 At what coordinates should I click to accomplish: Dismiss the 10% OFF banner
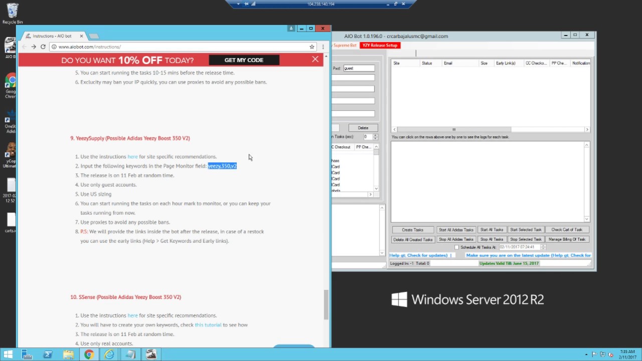[315, 60]
